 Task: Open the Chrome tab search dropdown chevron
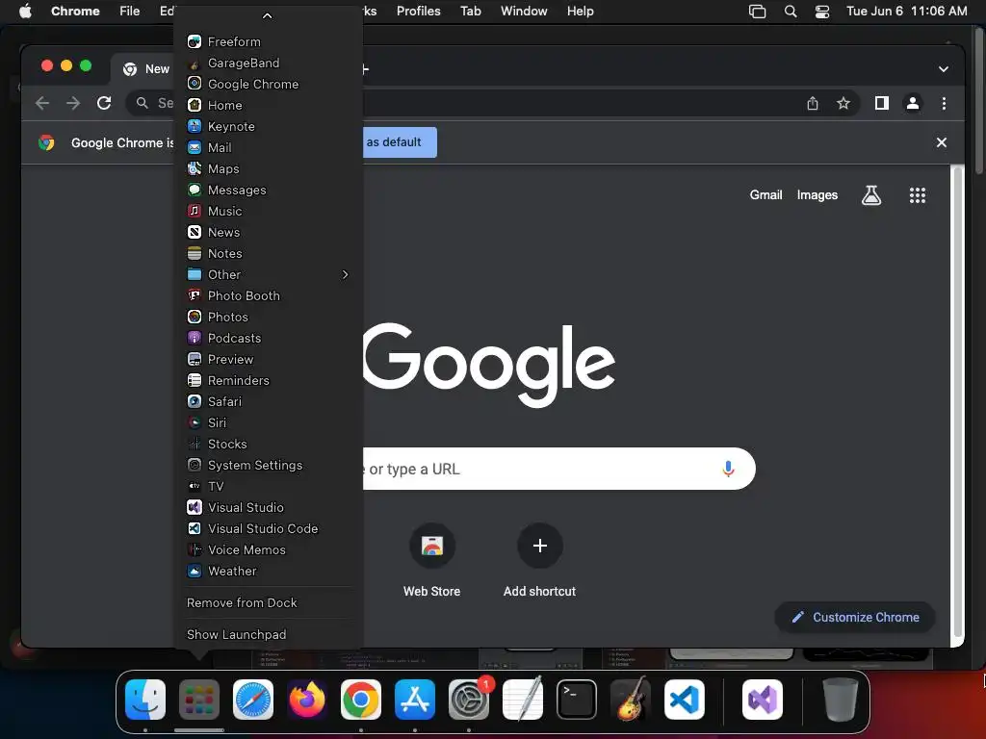(944, 69)
